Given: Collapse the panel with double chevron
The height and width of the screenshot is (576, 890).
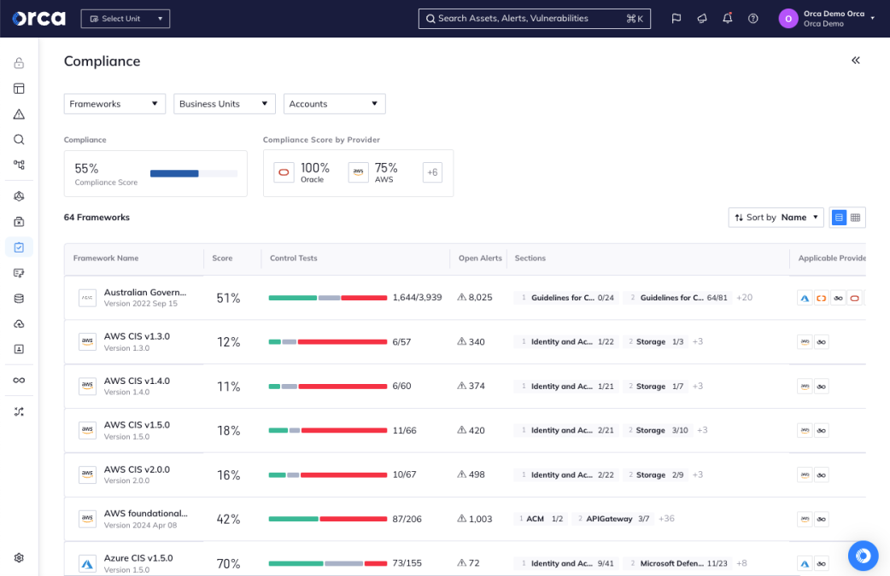Looking at the screenshot, I should 855,61.
